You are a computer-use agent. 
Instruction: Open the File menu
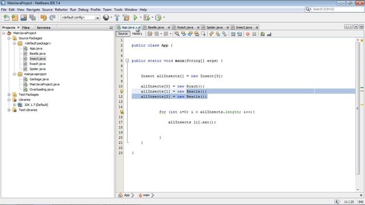point(4,10)
